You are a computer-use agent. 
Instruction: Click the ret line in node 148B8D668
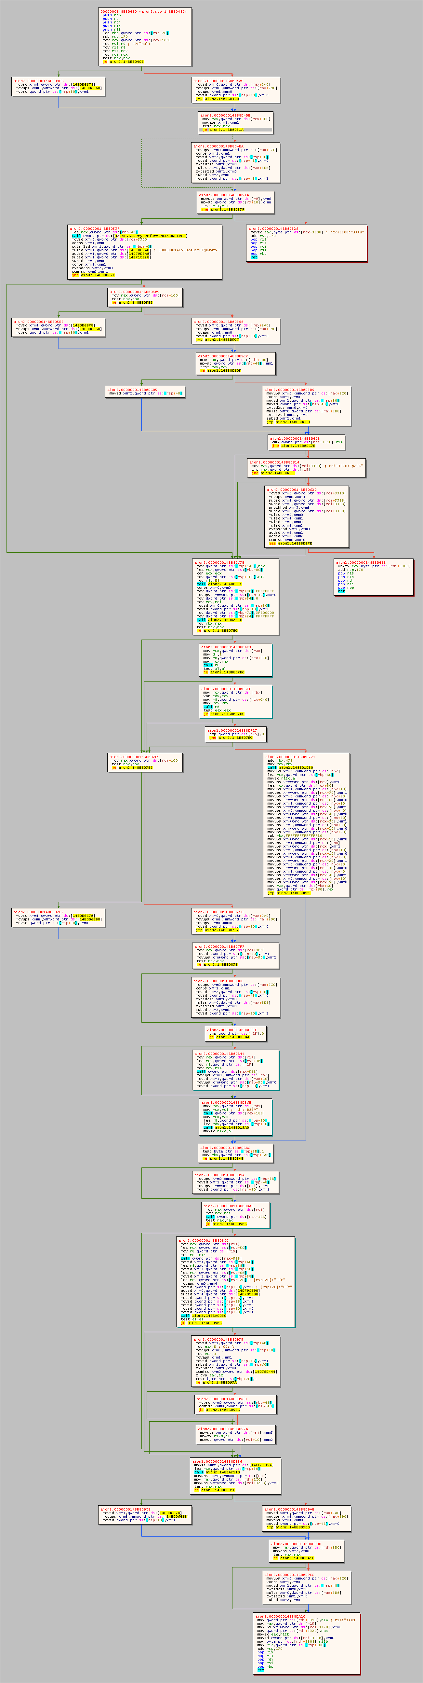[x=341, y=591]
